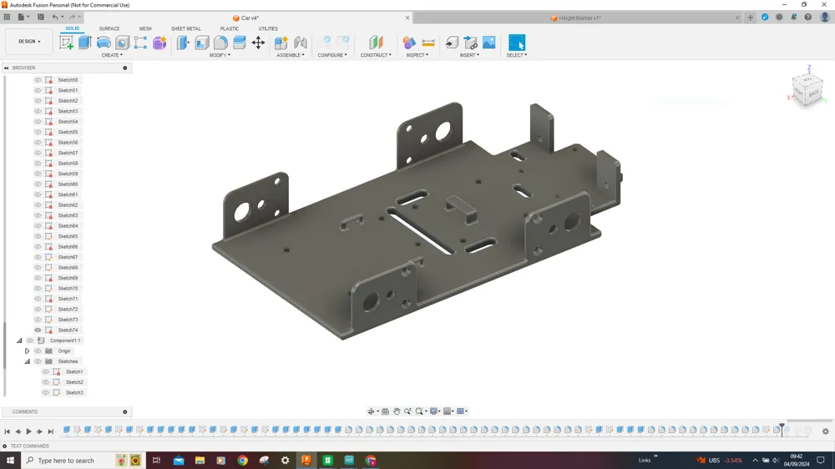Open the Interference inspect icon

409,43
